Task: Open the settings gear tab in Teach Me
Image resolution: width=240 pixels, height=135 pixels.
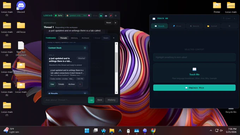Action: point(229,26)
